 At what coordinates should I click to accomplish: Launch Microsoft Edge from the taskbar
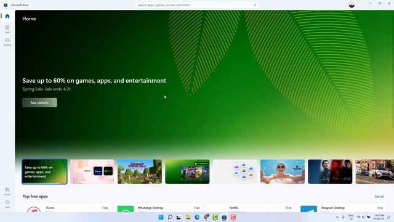click(197, 217)
